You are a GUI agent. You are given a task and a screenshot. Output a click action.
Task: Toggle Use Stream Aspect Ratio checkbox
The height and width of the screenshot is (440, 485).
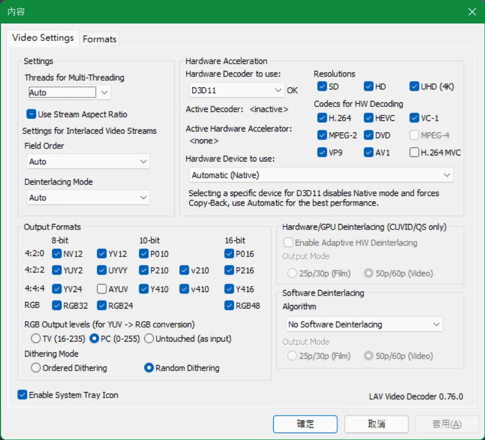click(32, 114)
